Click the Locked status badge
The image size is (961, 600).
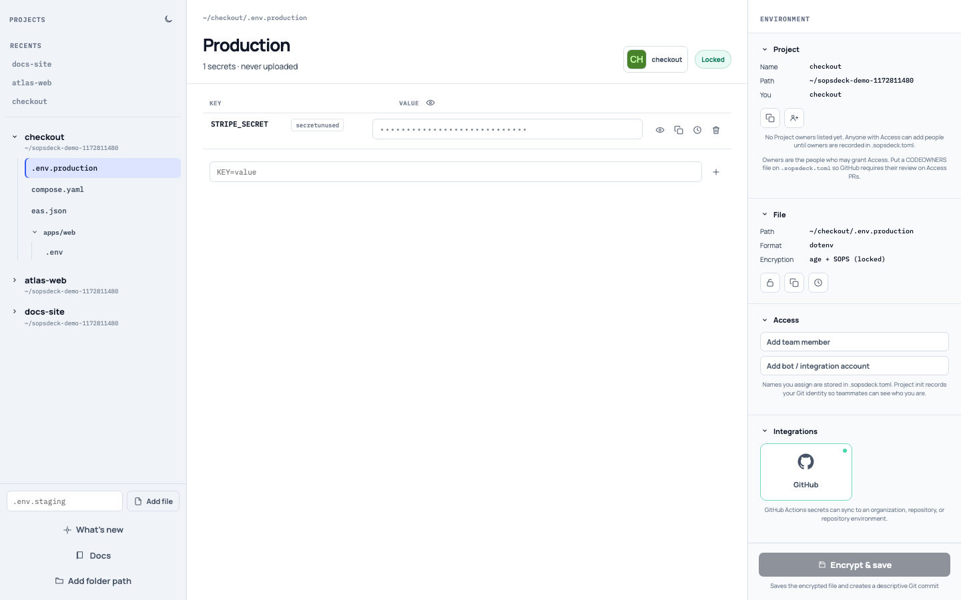[713, 59]
